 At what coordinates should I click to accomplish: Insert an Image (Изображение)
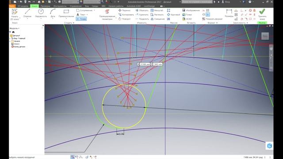click(191, 11)
